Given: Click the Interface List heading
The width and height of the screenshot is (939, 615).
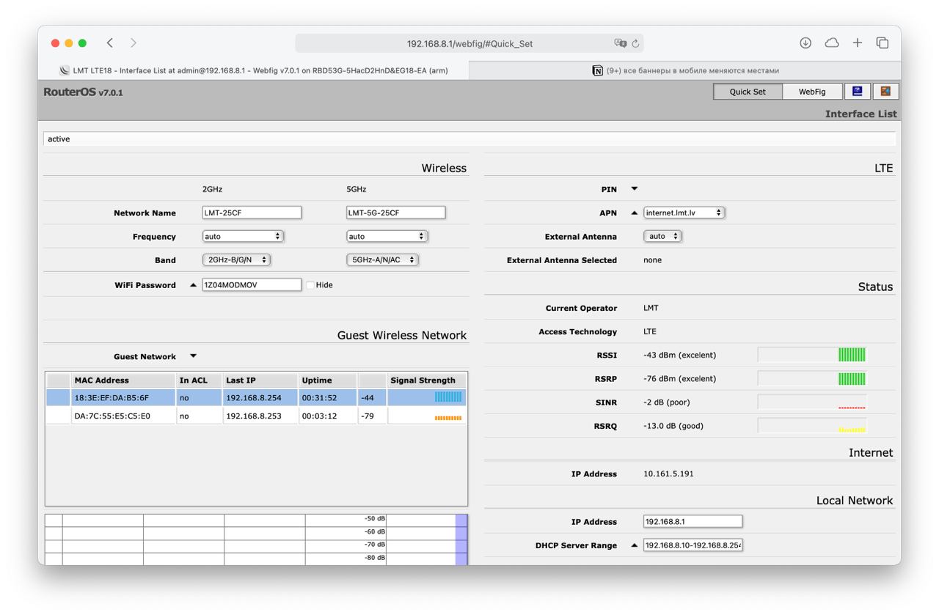Looking at the screenshot, I should coord(861,114).
